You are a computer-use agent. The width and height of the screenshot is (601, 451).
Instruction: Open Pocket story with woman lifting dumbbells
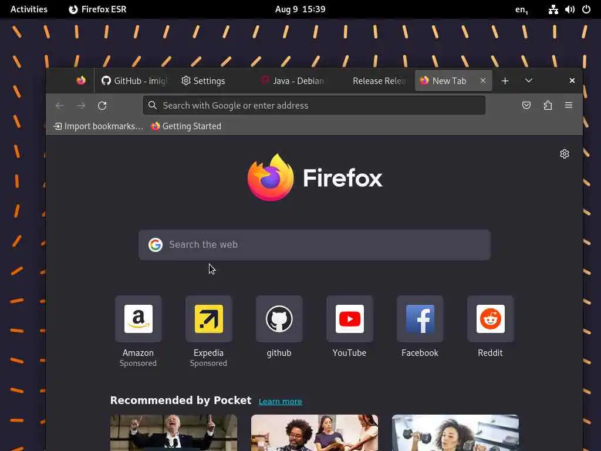tap(455, 433)
